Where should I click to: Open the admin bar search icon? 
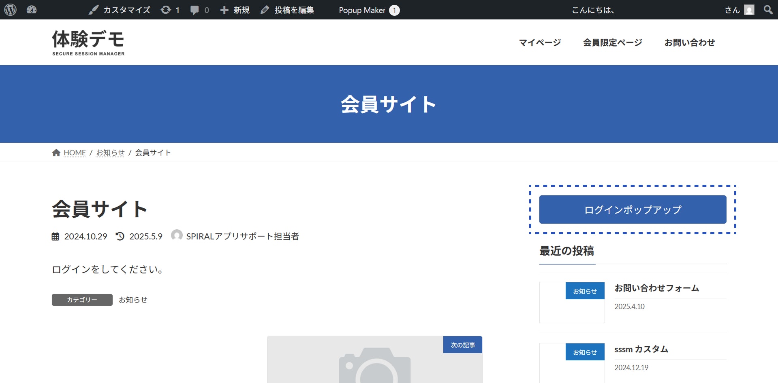(768, 9)
